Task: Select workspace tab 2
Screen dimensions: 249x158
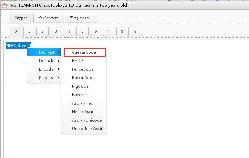Action: pyautogui.click(x=43, y=31)
